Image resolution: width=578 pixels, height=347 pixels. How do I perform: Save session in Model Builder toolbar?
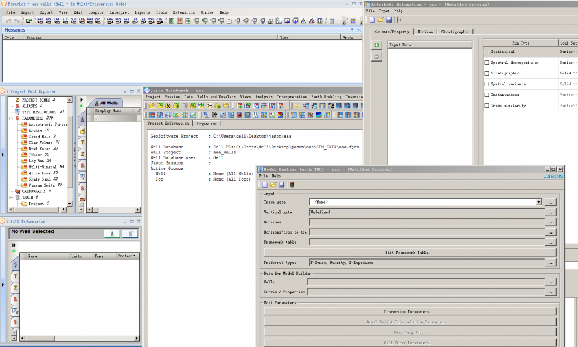coord(282,185)
